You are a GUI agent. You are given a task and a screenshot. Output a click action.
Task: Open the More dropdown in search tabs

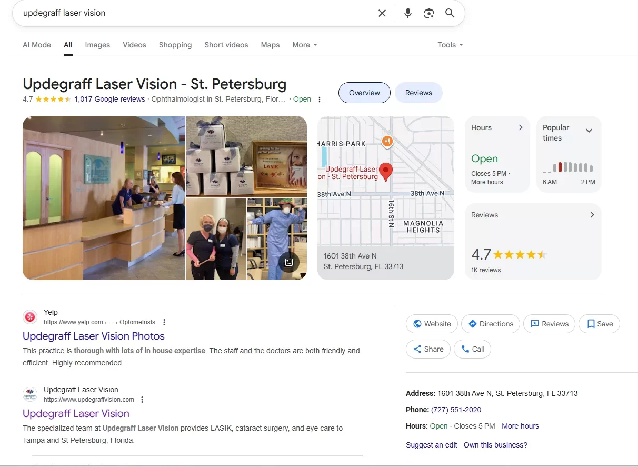point(305,45)
